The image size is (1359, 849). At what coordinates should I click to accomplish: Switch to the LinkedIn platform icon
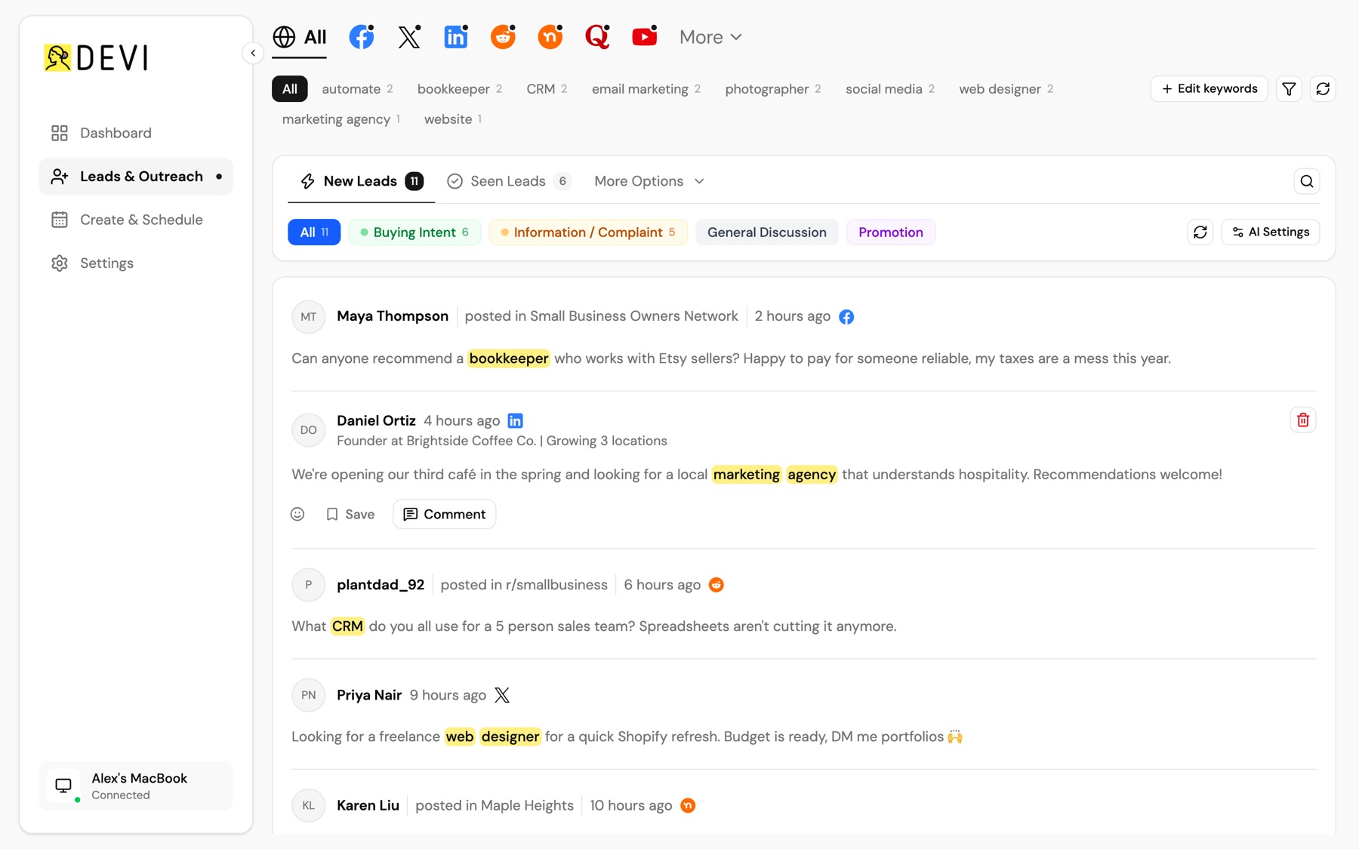coord(456,37)
